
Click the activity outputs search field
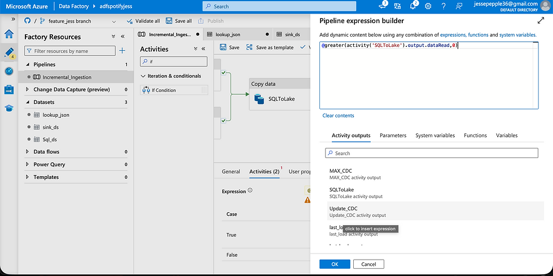pos(432,153)
